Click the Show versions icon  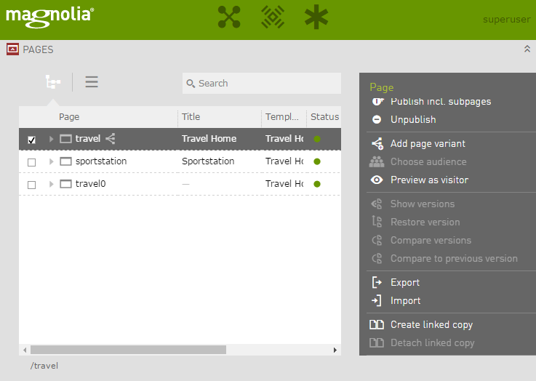pos(377,204)
